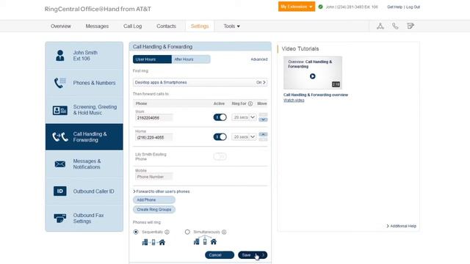Open the Contacts tab
Screen dimensions: 470x264
point(166,26)
